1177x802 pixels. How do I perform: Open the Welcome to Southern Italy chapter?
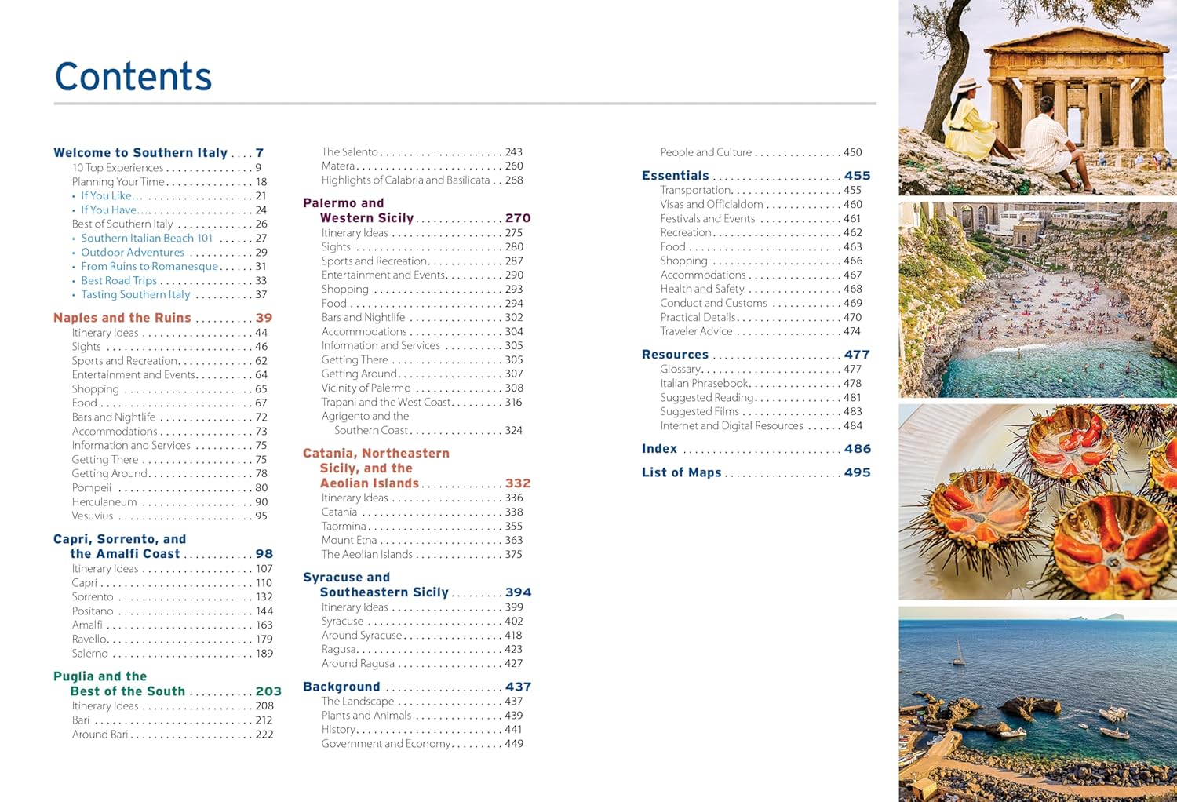coord(140,153)
